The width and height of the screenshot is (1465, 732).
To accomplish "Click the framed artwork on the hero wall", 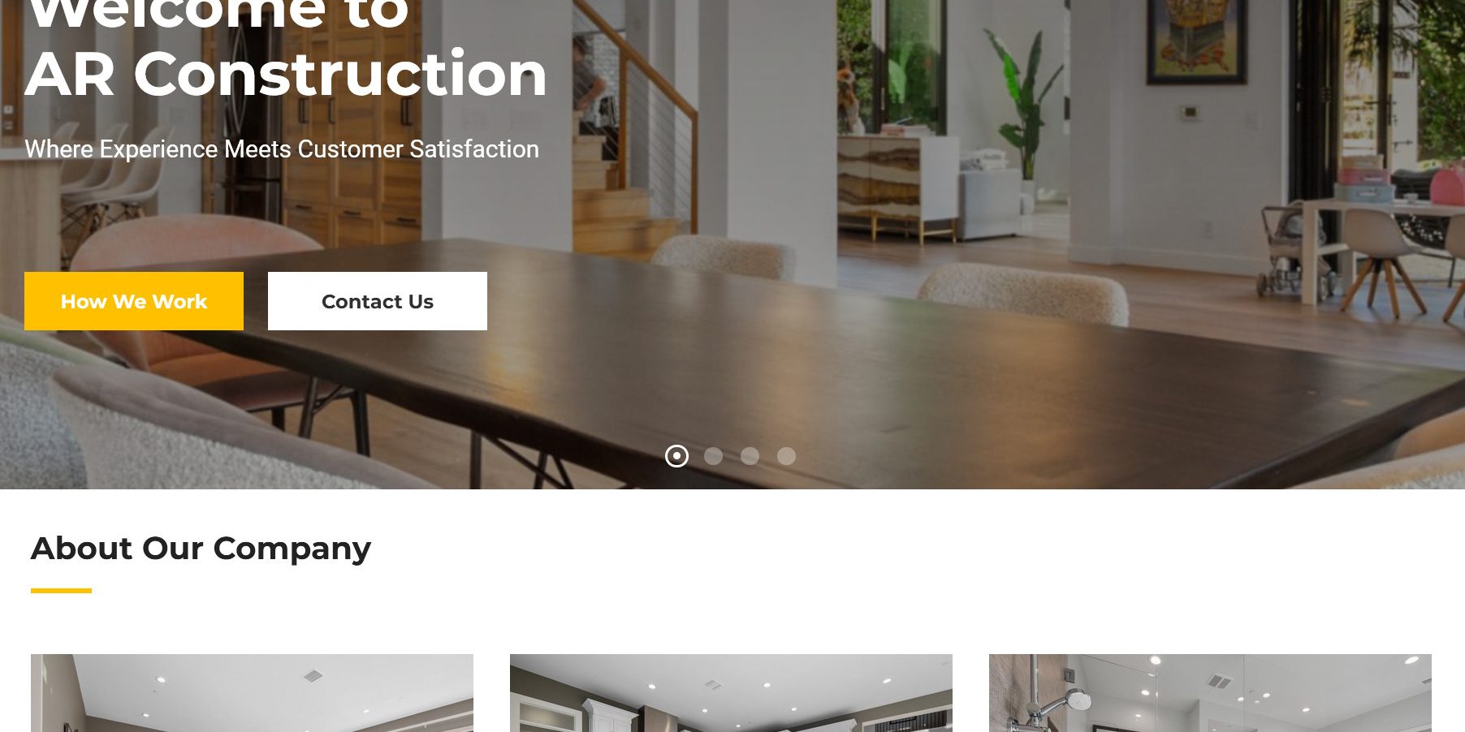I will coord(1196,41).
